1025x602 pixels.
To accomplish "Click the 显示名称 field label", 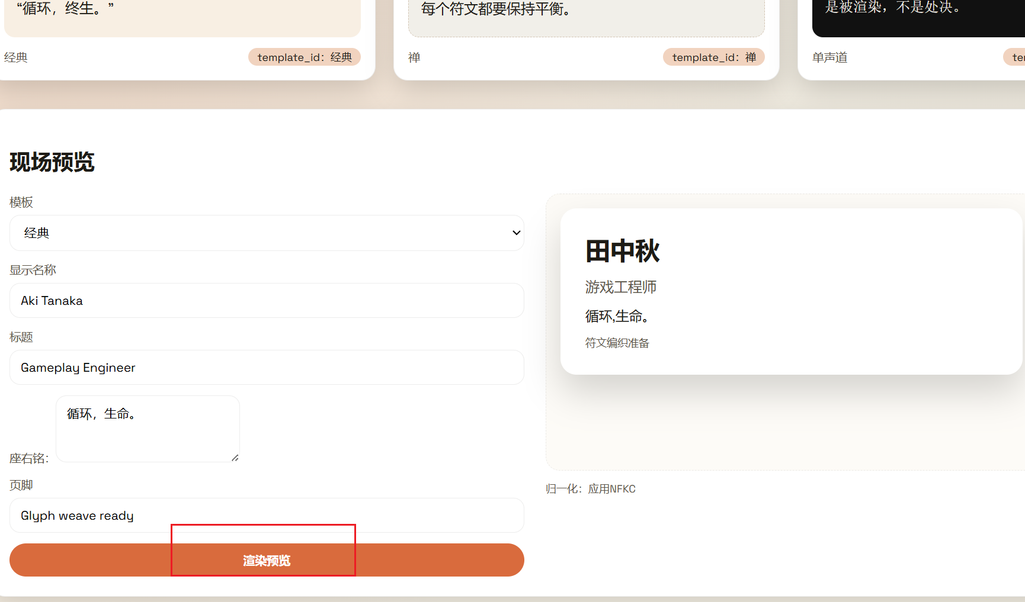I will 33,270.
